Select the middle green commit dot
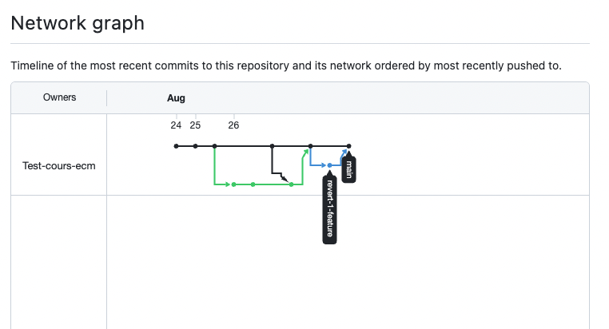The width and height of the screenshot is (609, 329). tap(253, 184)
